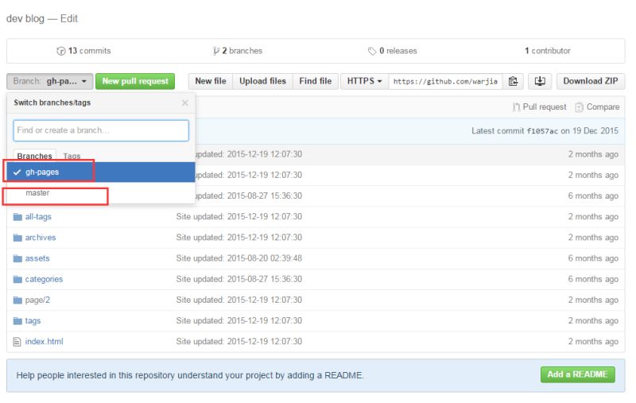636x403 pixels.
Task: Close the Switch branches/tags popup
Action: [185, 103]
